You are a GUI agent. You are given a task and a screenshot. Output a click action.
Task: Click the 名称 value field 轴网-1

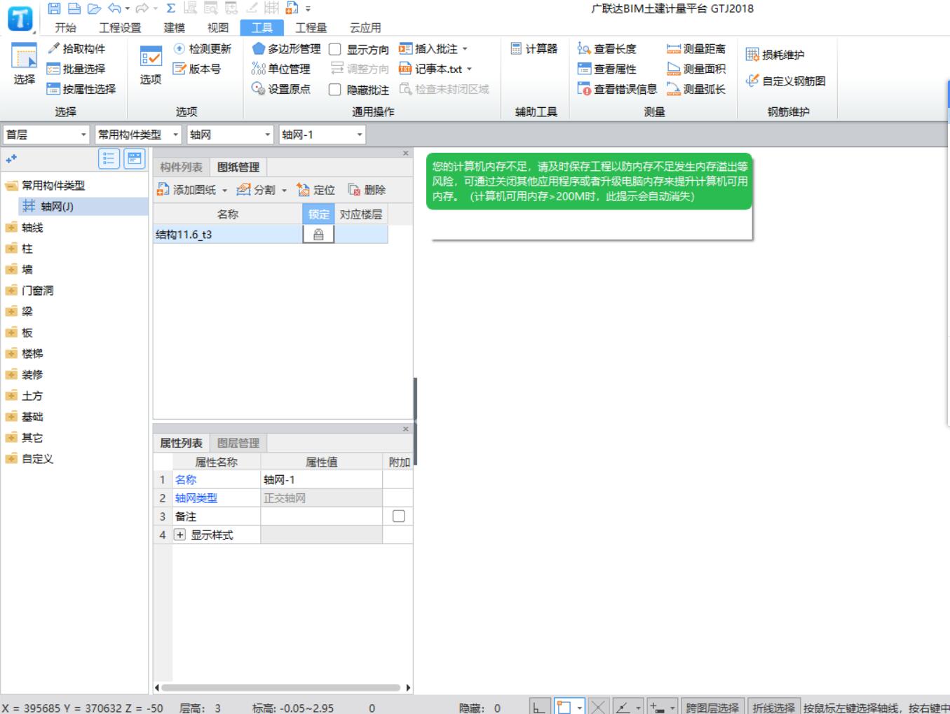pos(321,480)
